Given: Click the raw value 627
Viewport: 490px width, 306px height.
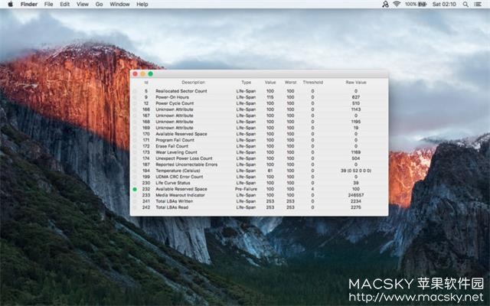Looking at the screenshot, I should (356, 97).
